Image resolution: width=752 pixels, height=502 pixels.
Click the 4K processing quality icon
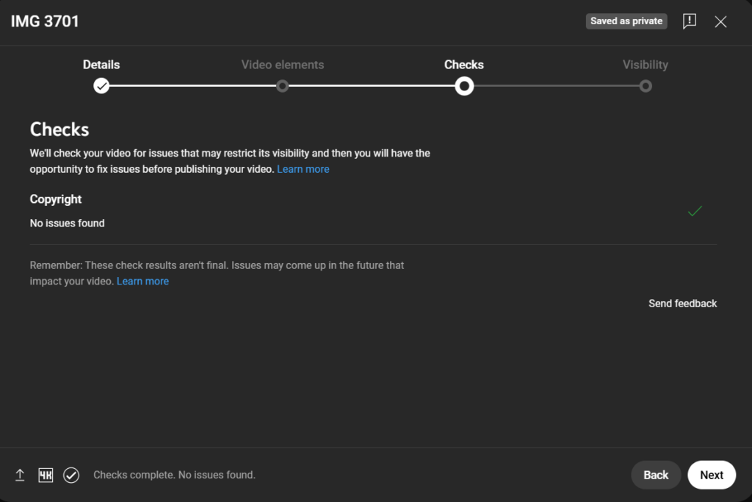[x=46, y=475]
